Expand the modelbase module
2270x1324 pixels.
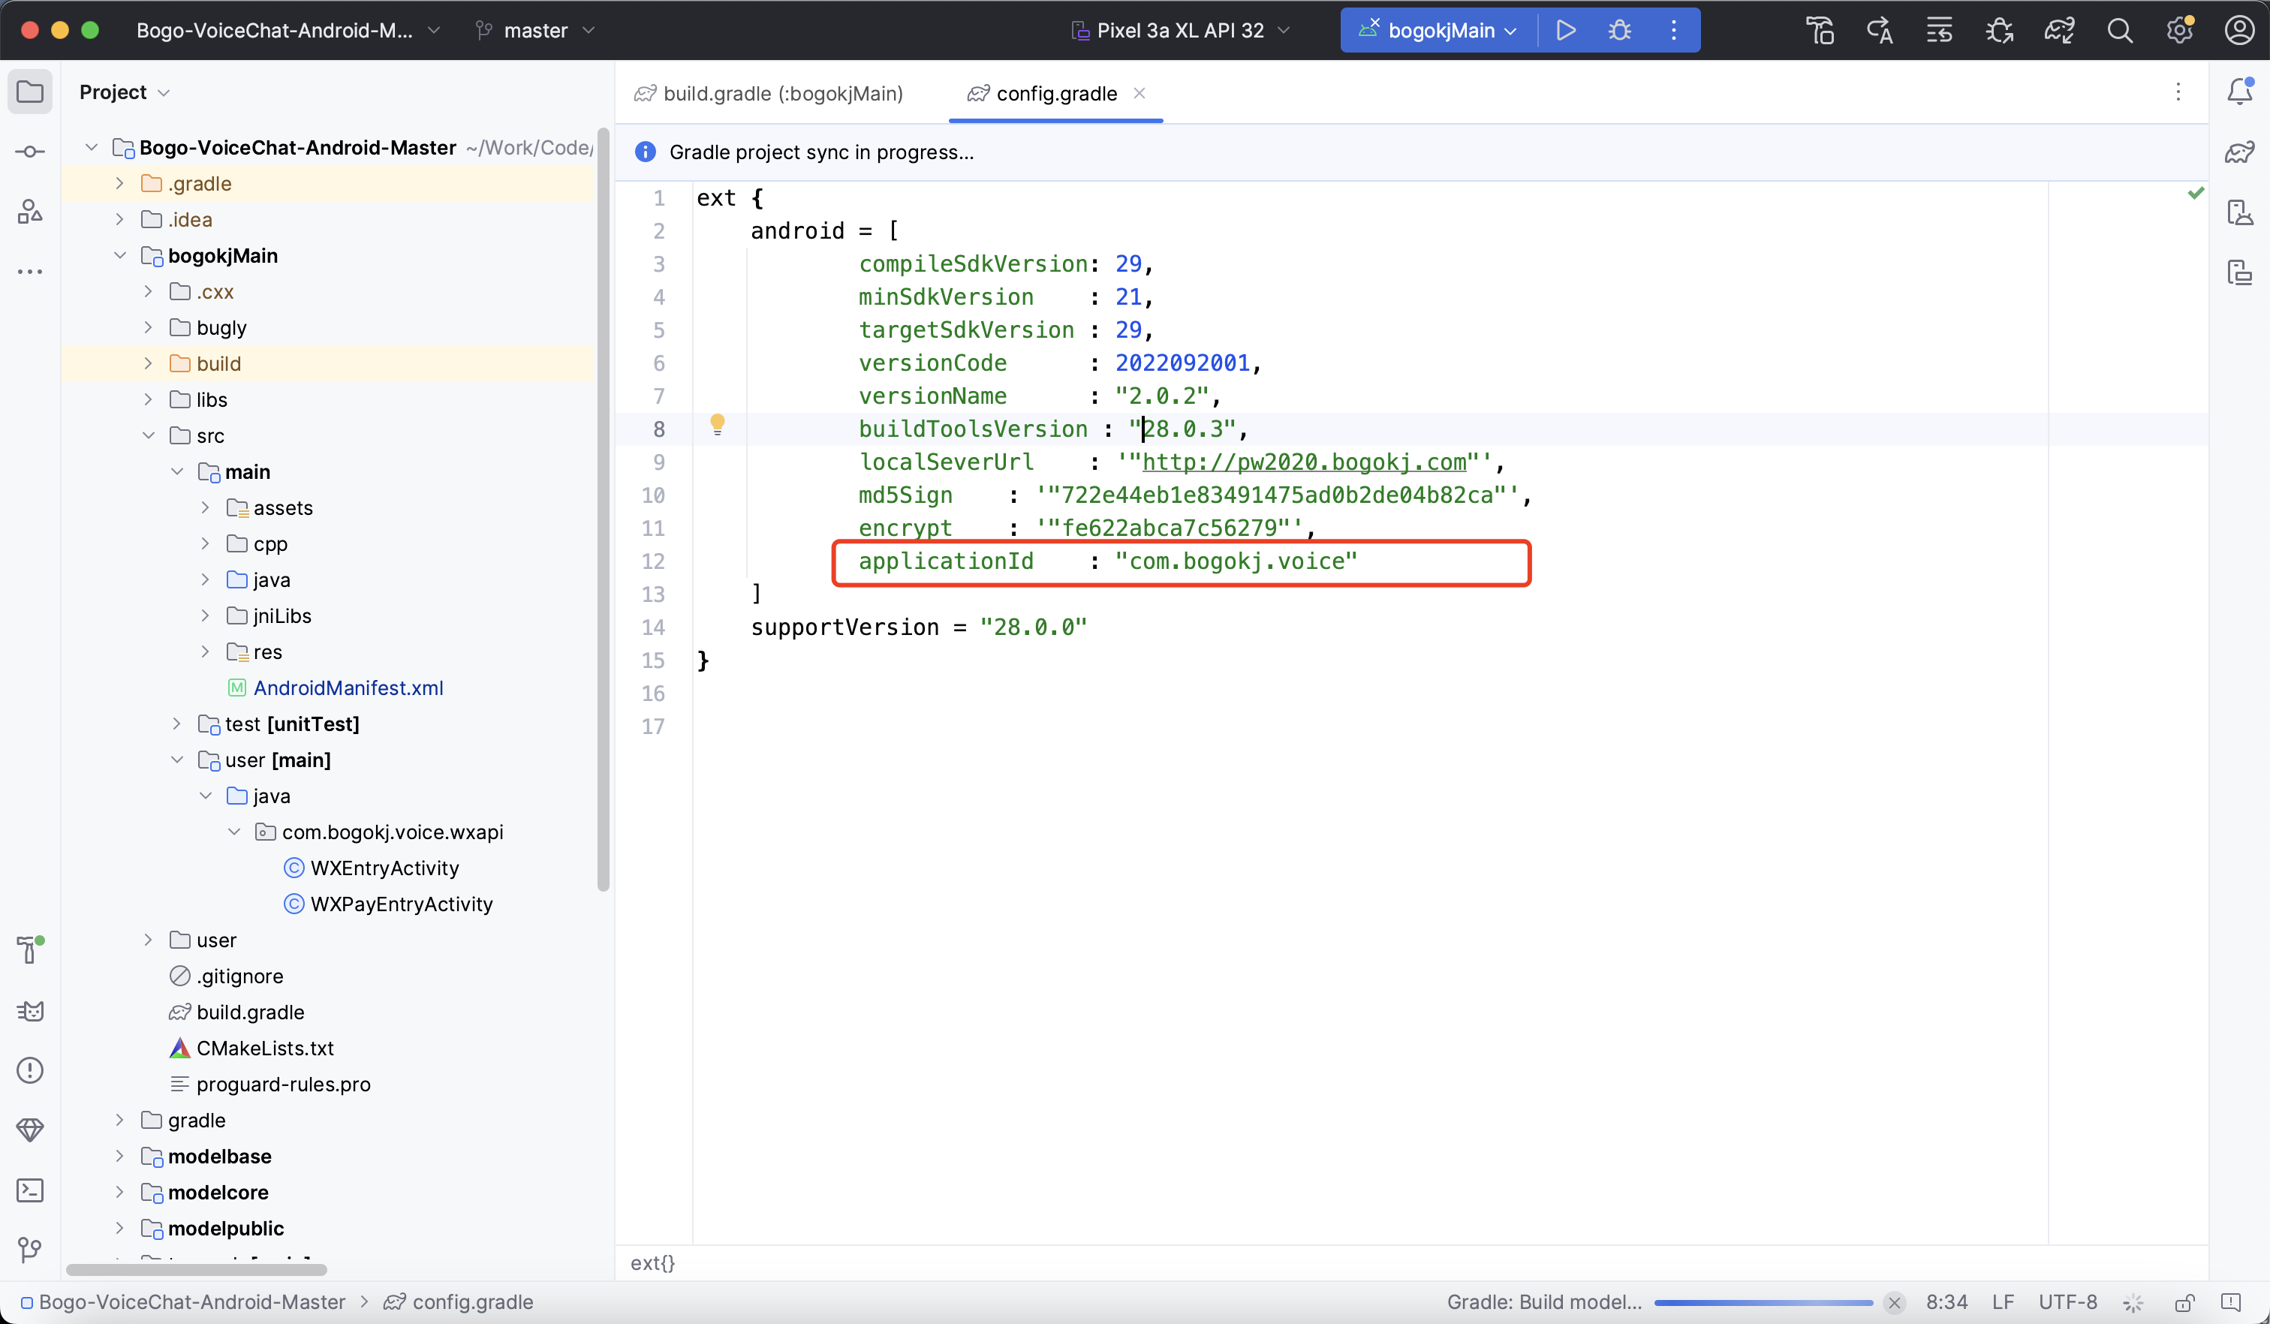coord(120,1156)
